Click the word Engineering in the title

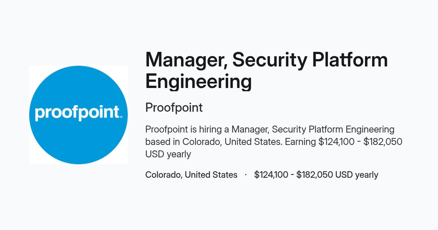[199, 81]
